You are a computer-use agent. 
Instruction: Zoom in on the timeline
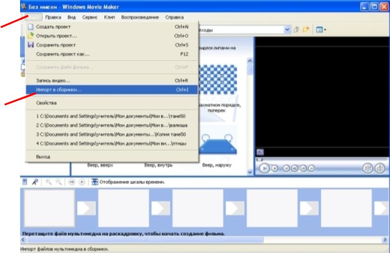pyautogui.click(x=48, y=182)
